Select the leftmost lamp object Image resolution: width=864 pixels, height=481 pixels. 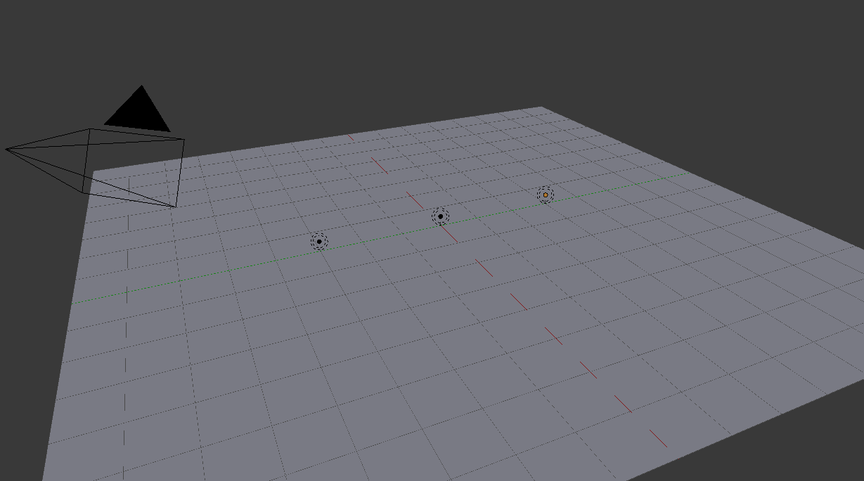click(x=319, y=242)
